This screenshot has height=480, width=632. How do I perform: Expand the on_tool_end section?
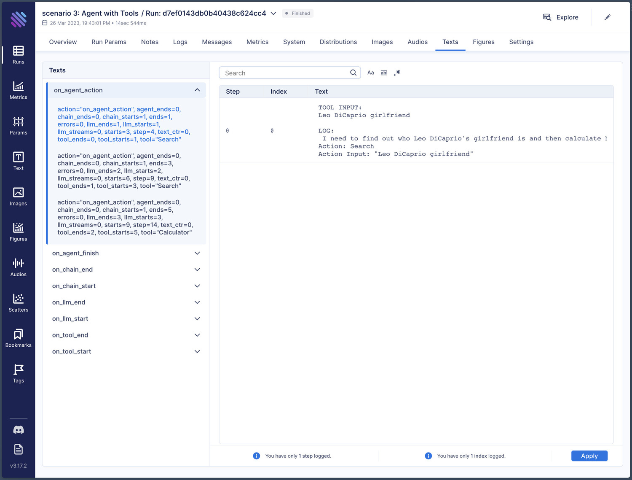(126, 335)
